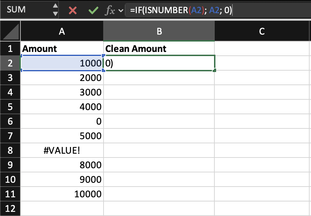This screenshot has height=216, width=311.
Task: Click the Amount header cell
Action: tap(62, 48)
